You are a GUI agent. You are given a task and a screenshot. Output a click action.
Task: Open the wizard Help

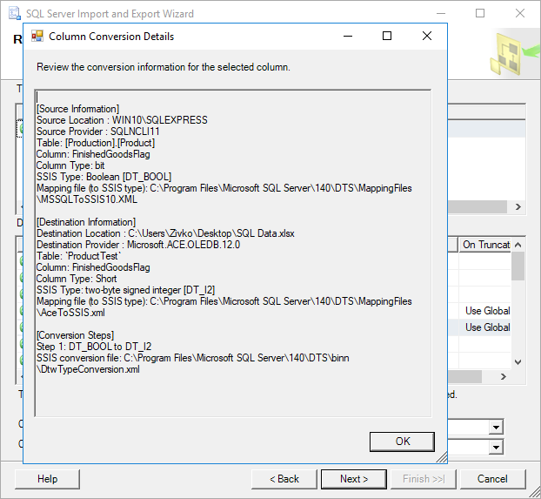tap(47, 479)
